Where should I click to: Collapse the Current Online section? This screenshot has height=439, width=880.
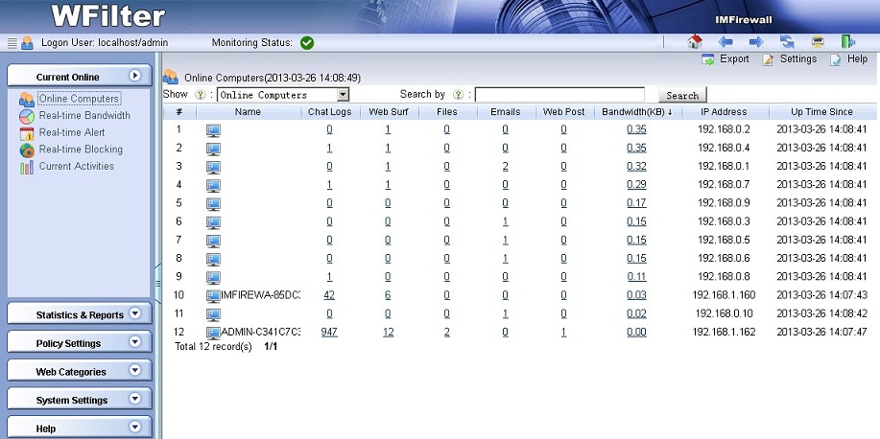click(134, 75)
